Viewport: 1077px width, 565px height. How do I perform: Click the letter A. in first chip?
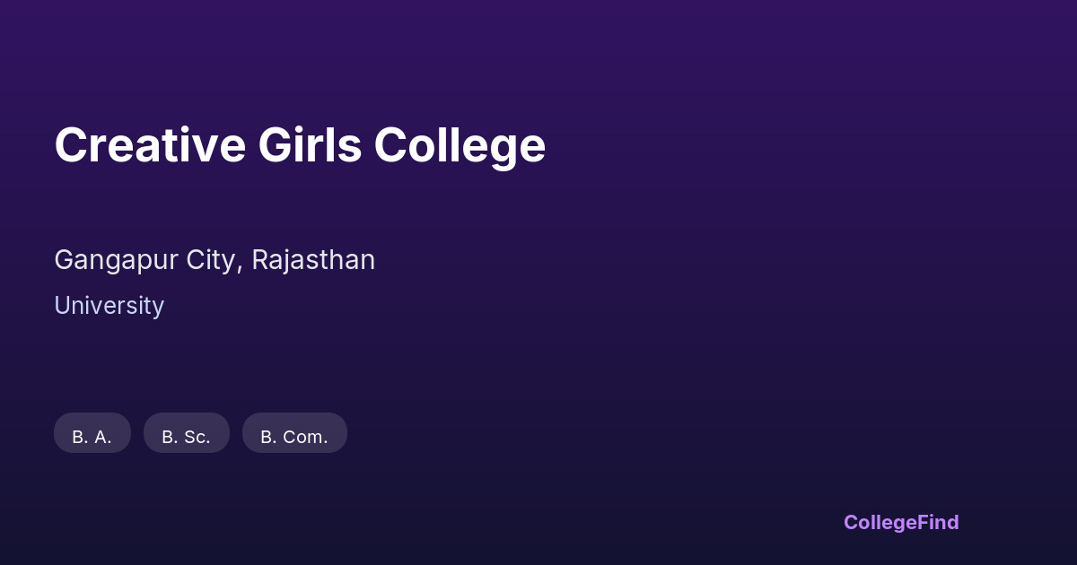[102, 438]
